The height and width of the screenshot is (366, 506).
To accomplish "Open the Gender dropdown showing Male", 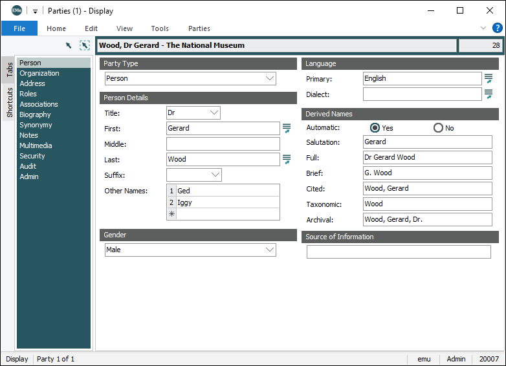I will tap(270, 250).
